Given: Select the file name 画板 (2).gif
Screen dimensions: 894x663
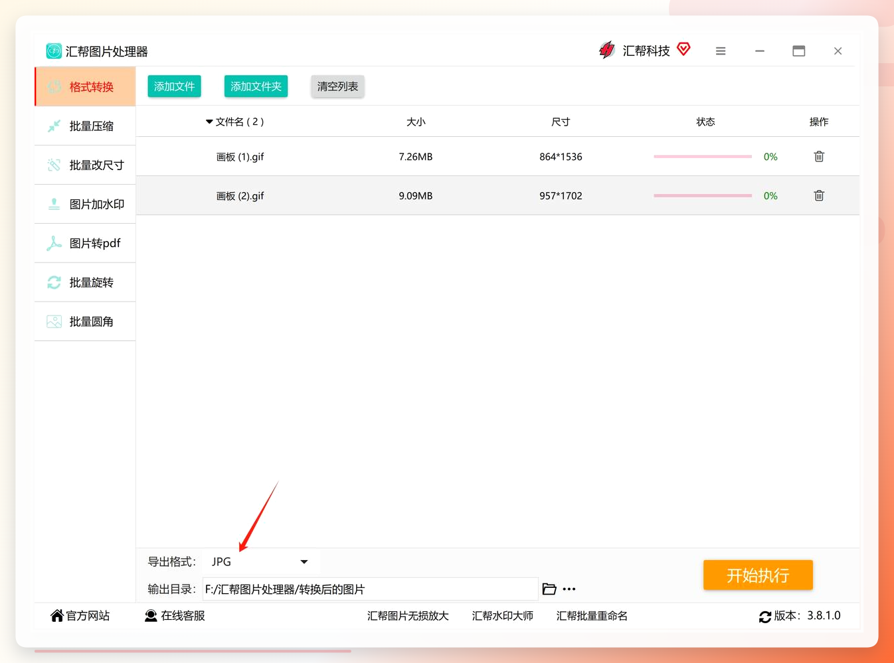Looking at the screenshot, I should pyautogui.click(x=240, y=196).
